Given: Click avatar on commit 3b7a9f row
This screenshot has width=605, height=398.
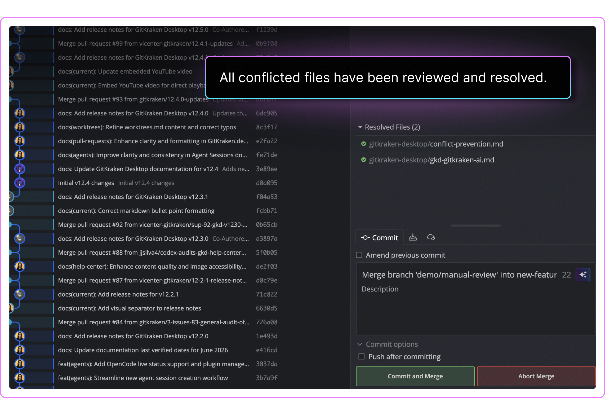Looking at the screenshot, I should pos(20,378).
